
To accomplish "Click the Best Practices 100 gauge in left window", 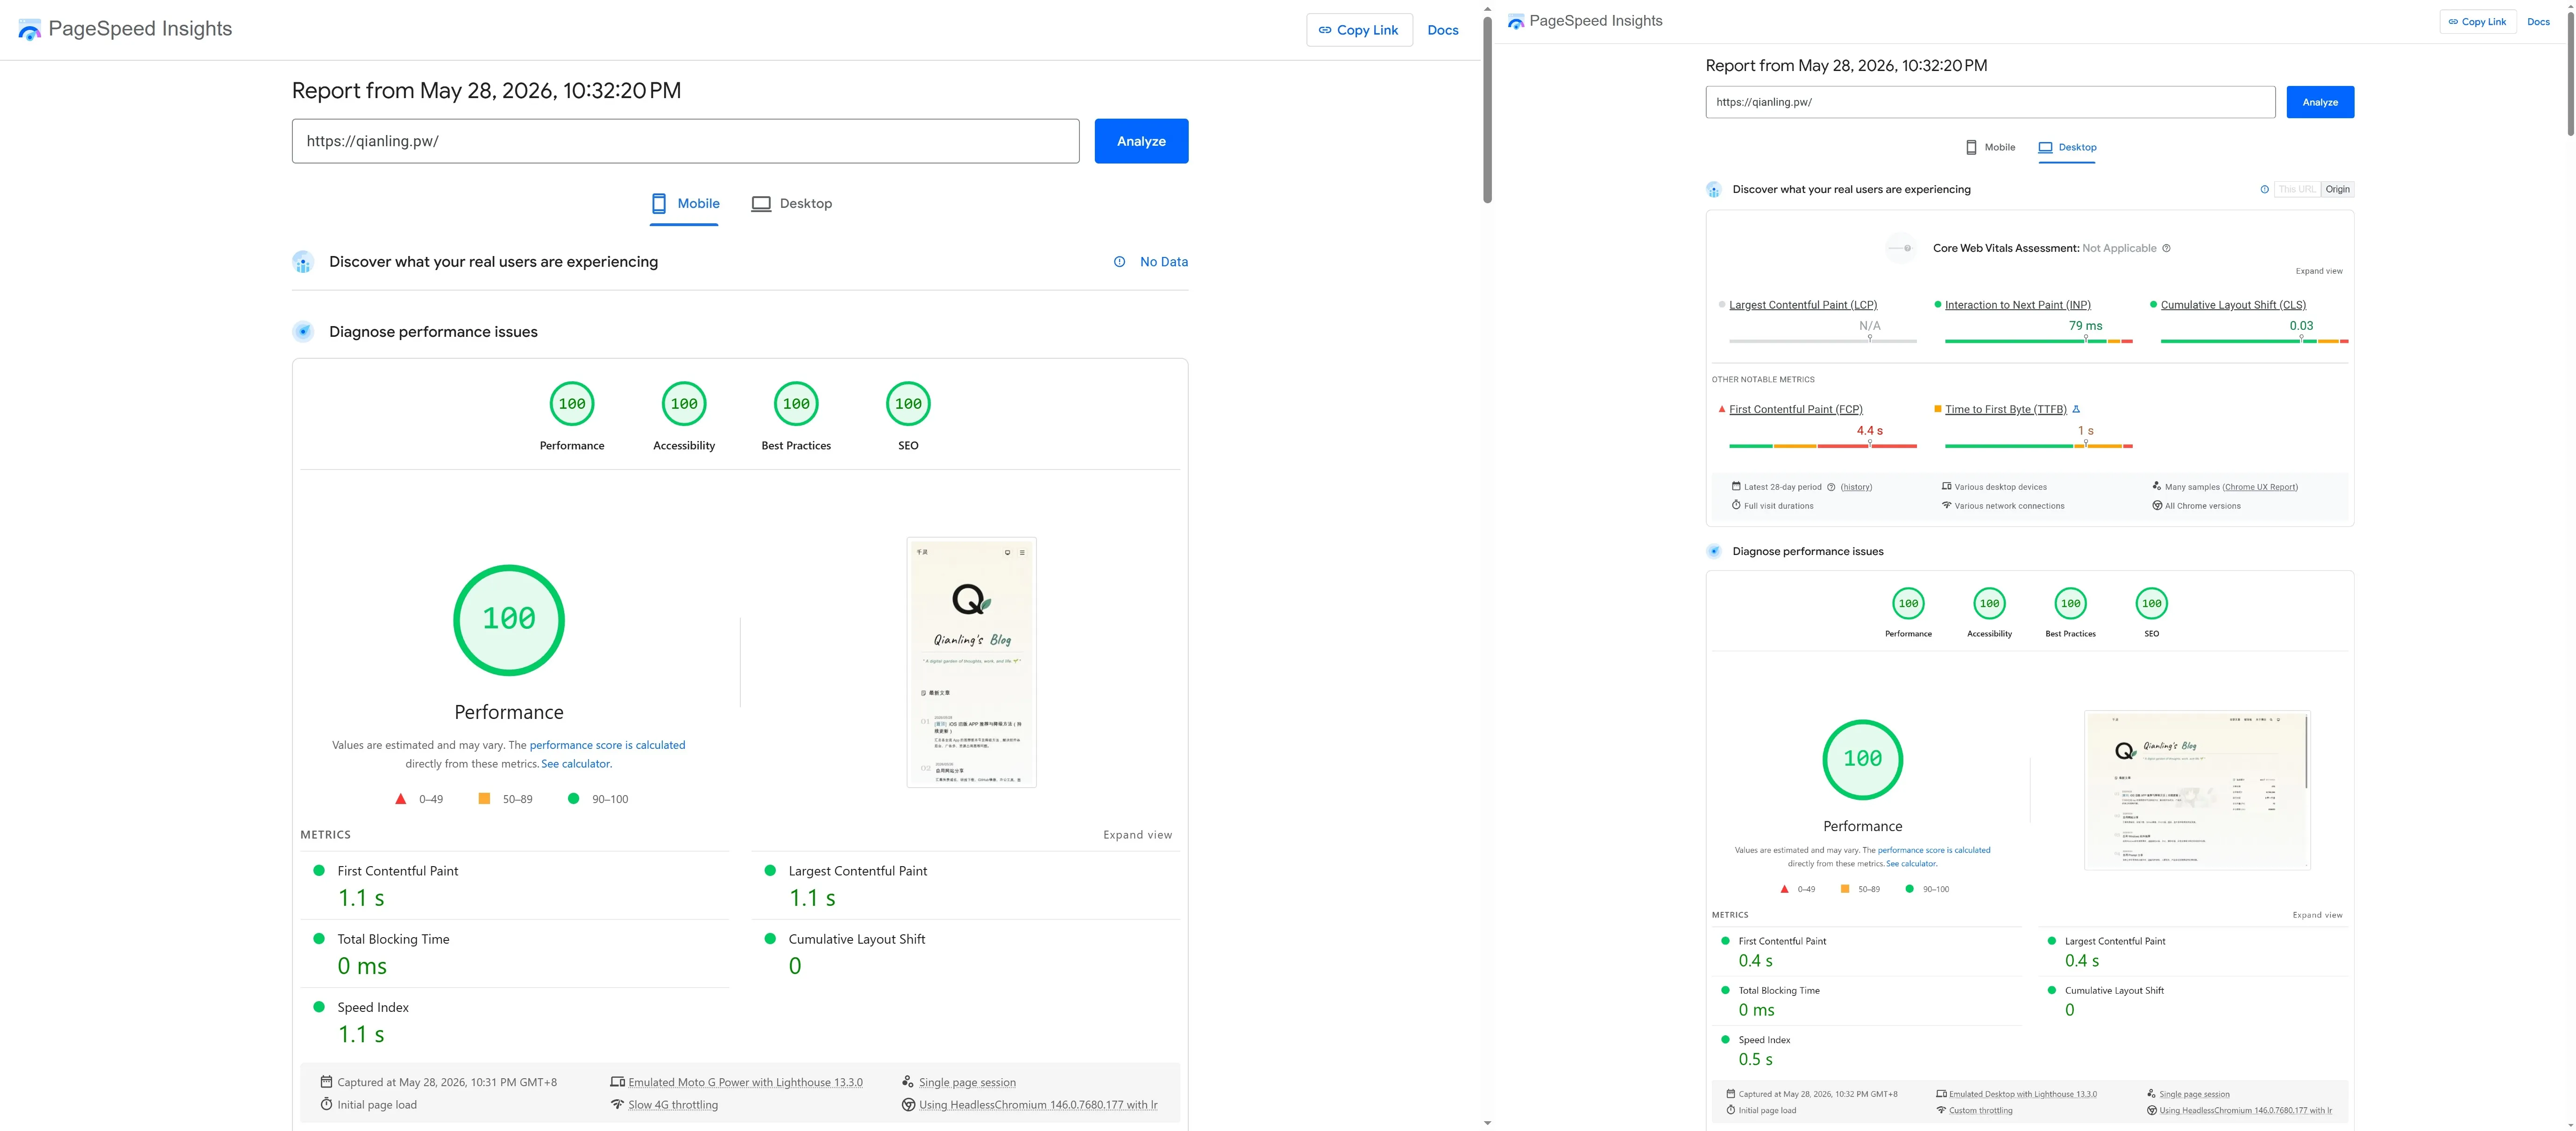I will (x=796, y=404).
